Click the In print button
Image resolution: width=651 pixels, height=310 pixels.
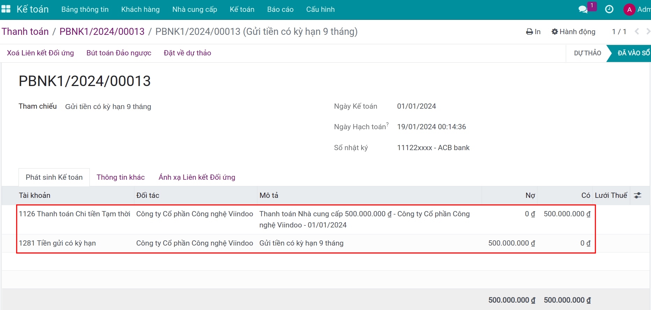tap(533, 32)
